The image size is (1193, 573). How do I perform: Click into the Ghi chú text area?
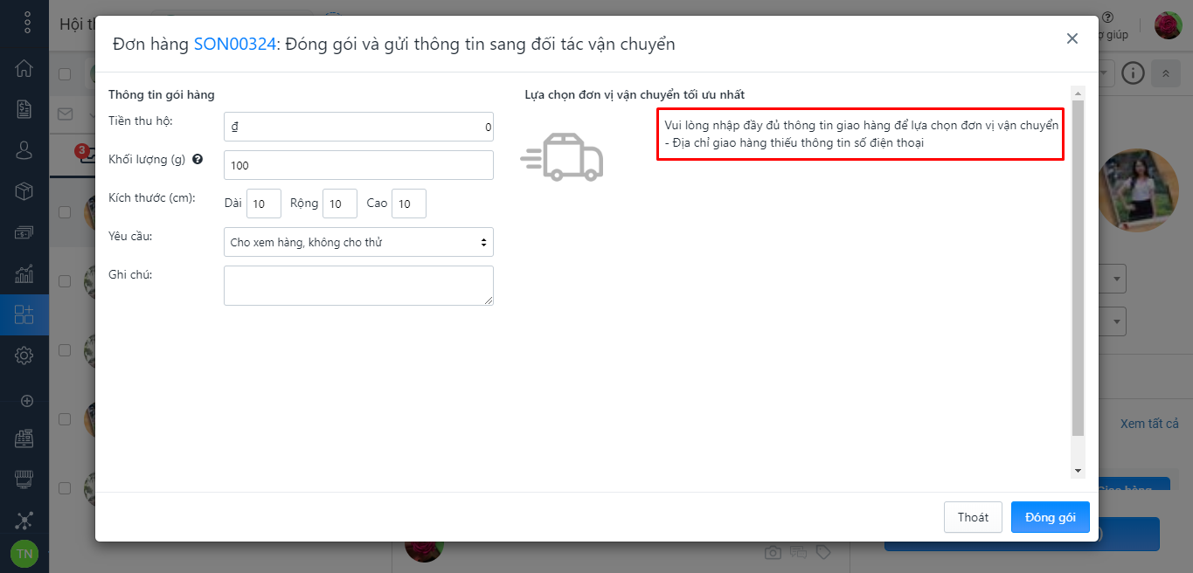point(358,286)
